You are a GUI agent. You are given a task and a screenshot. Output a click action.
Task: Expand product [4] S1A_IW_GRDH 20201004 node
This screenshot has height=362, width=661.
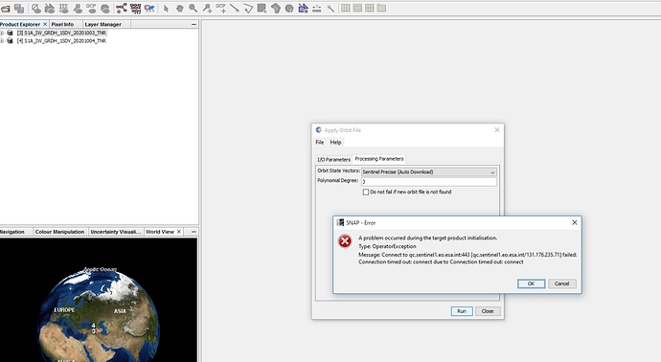point(2,41)
